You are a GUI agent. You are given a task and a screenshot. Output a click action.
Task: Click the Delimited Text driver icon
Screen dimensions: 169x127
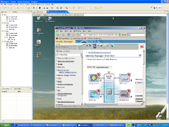coord(124,94)
